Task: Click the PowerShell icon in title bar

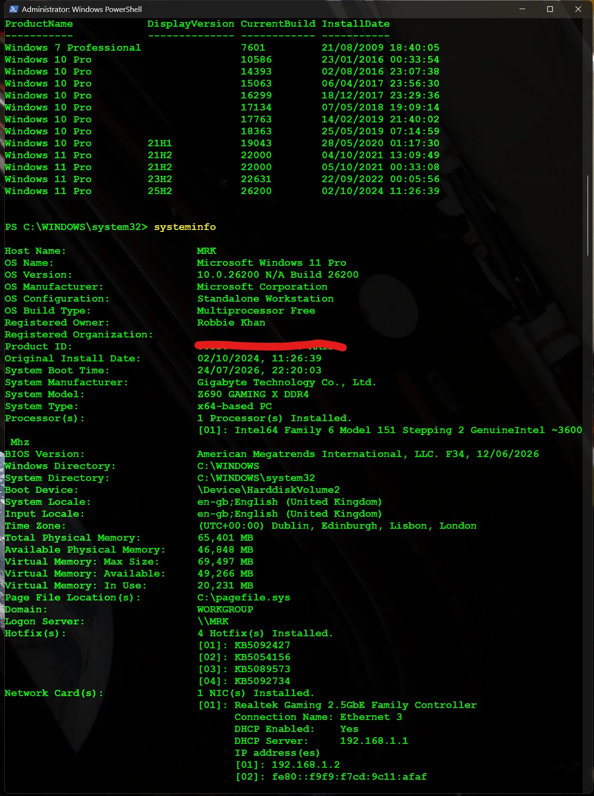Action: 13,9
